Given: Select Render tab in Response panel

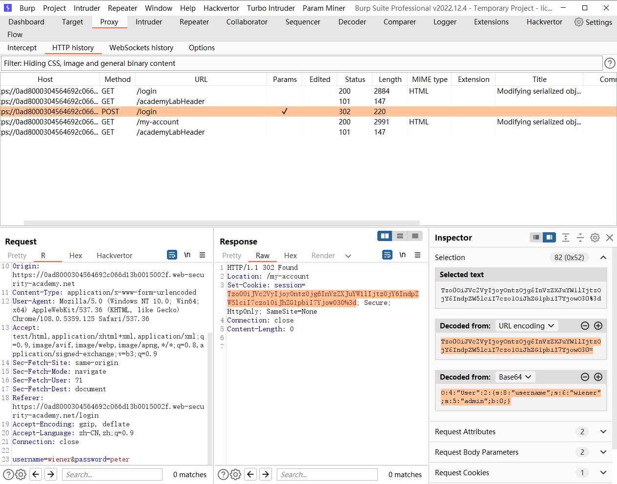Looking at the screenshot, I should coord(323,256).
